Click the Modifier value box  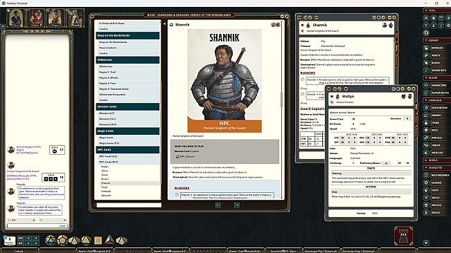pos(10,240)
